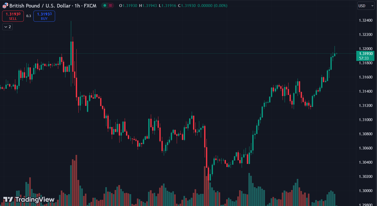Click the 1.32000 price axis label

pyautogui.click(x=366, y=49)
